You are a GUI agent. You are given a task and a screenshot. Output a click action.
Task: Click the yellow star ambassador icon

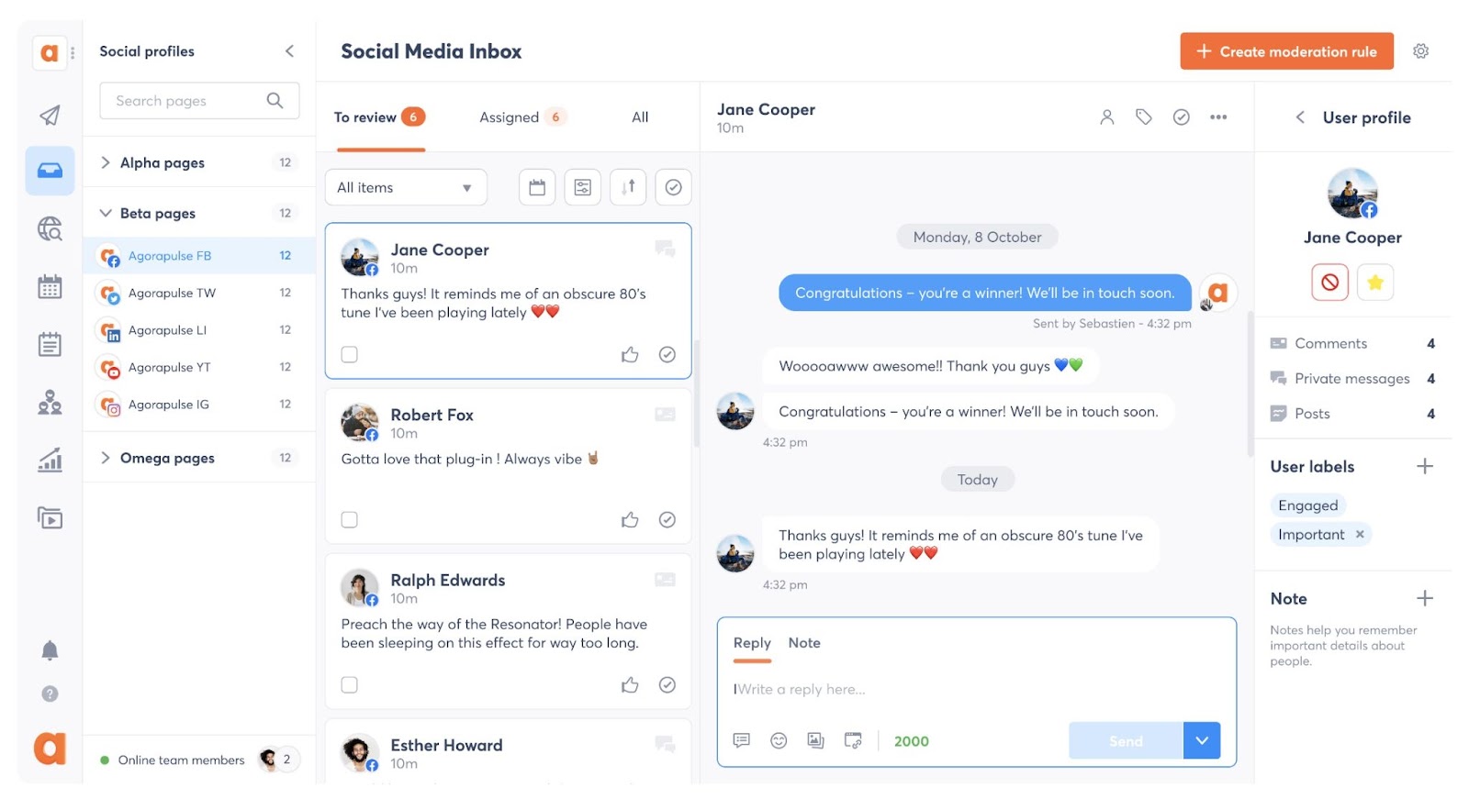click(x=1374, y=283)
